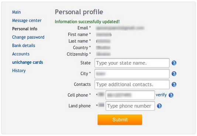197x136 pixels.
Task: Open unichange cards link
Action: click(28, 62)
